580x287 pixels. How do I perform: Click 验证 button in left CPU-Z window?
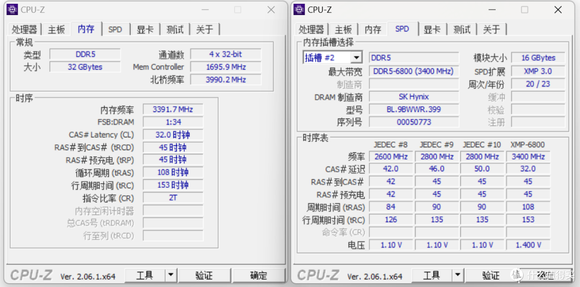coord(204,276)
